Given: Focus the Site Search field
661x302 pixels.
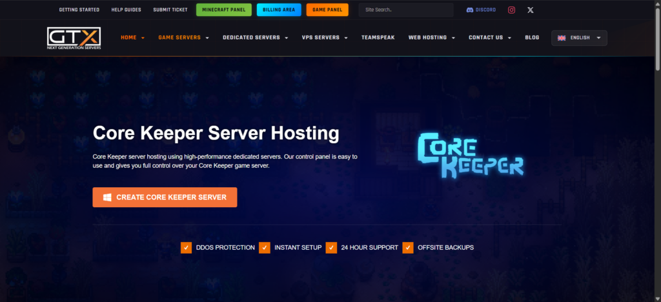Looking at the screenshot, I should pos(406,10).
